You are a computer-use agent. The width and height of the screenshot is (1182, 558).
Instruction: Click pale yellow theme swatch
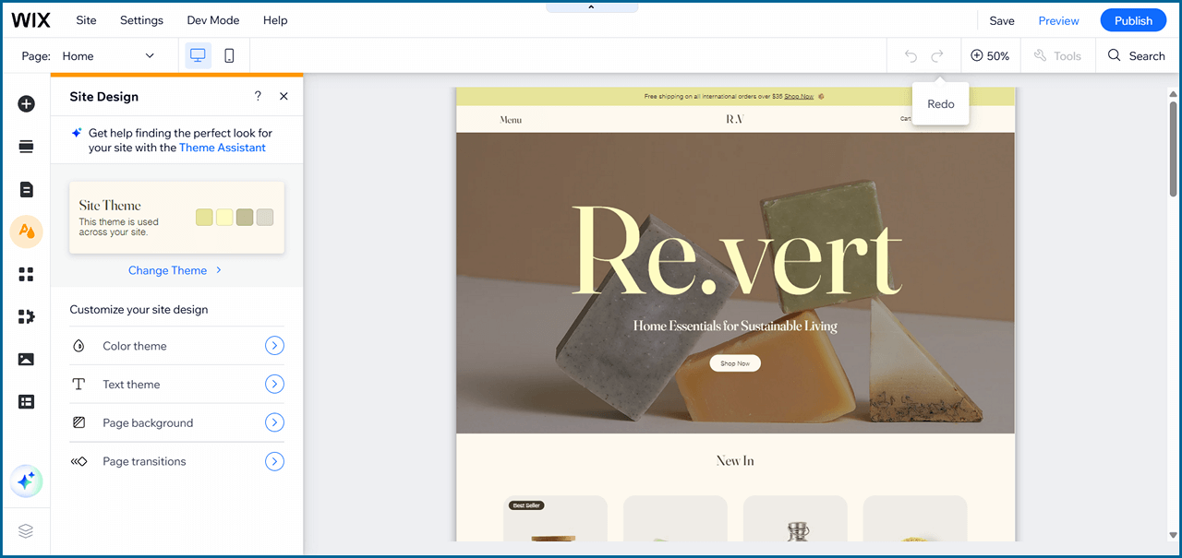224,217
